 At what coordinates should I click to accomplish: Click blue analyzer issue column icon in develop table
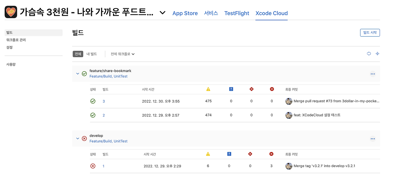(229, 154)
